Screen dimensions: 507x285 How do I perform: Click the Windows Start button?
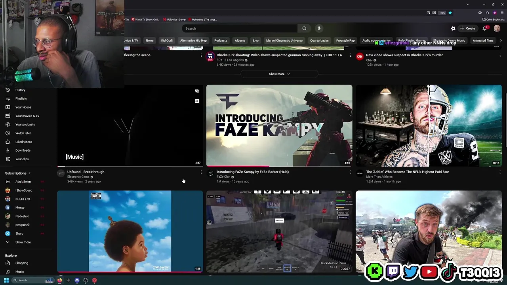(6, 280)
